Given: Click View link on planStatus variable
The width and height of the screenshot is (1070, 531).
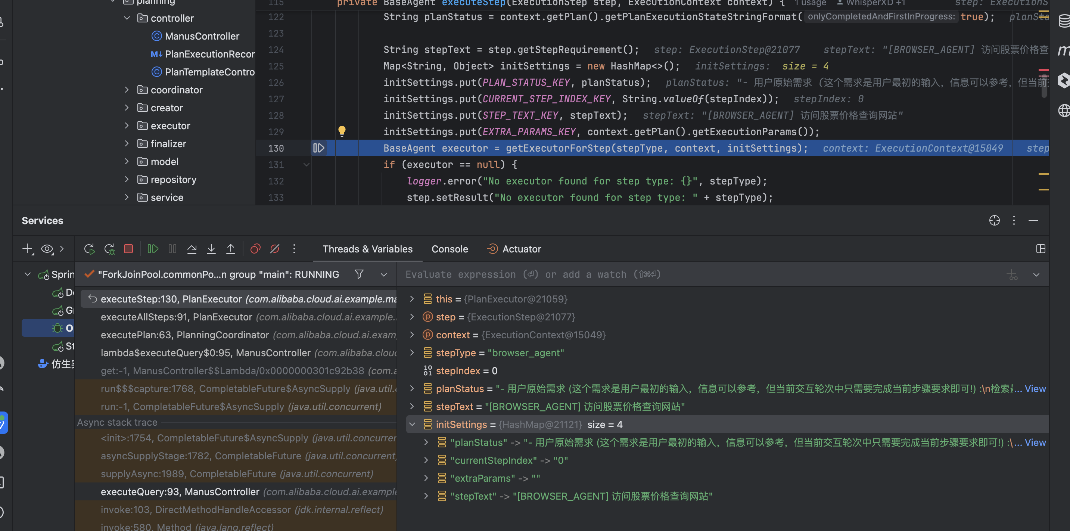Looking at the screenshot, I should click(1035, 388).
